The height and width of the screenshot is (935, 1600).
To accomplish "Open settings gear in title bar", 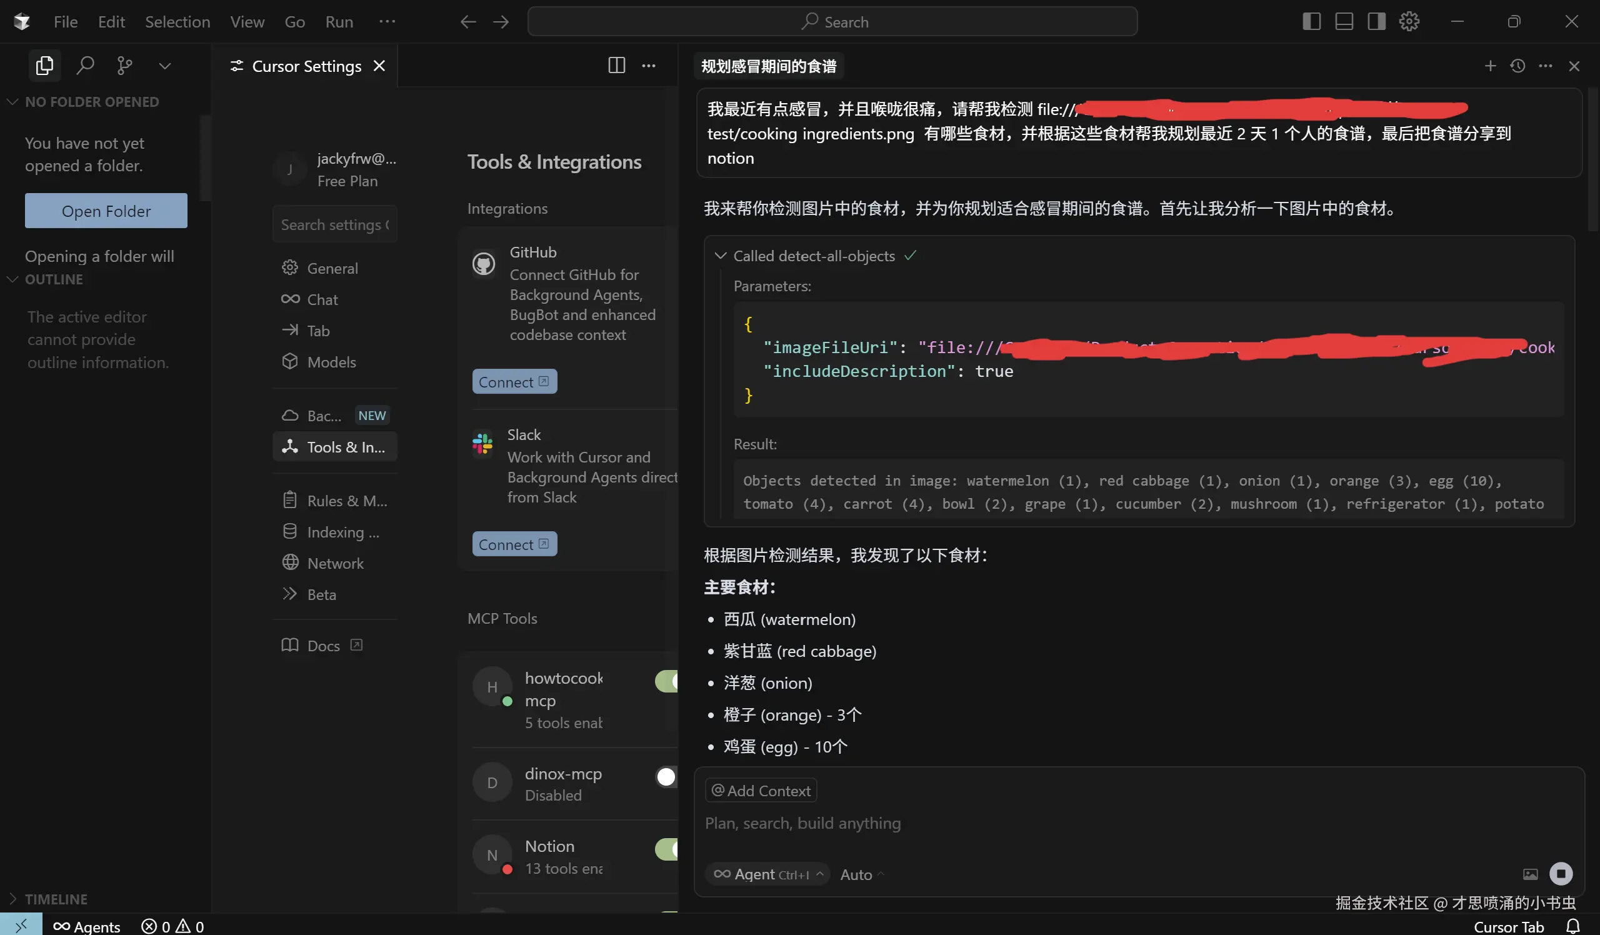I will (x=1409, y=22).
